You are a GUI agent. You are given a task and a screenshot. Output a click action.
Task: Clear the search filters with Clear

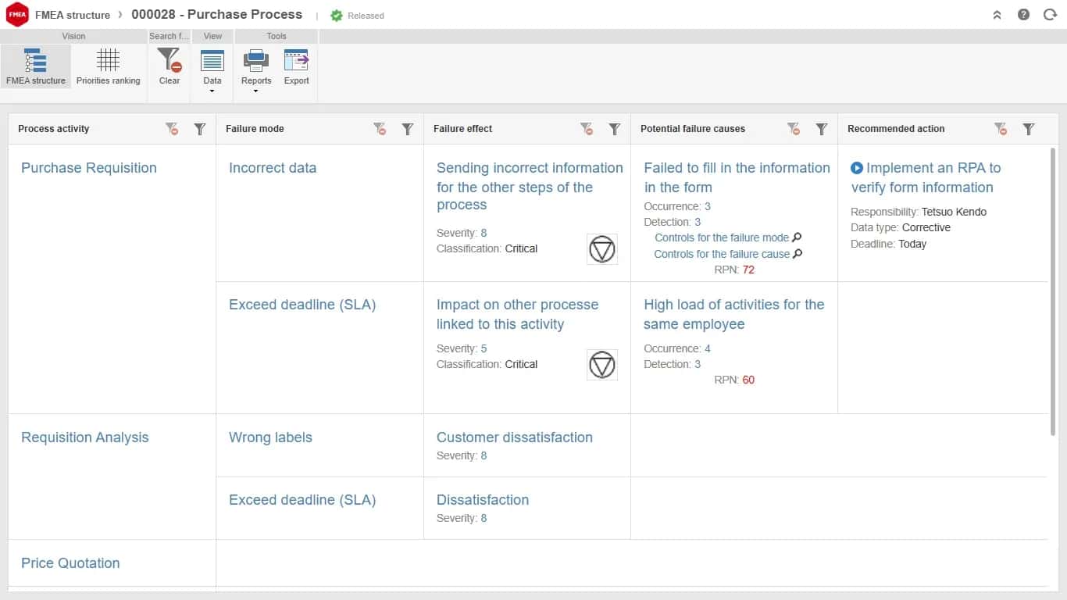point(170,66)
